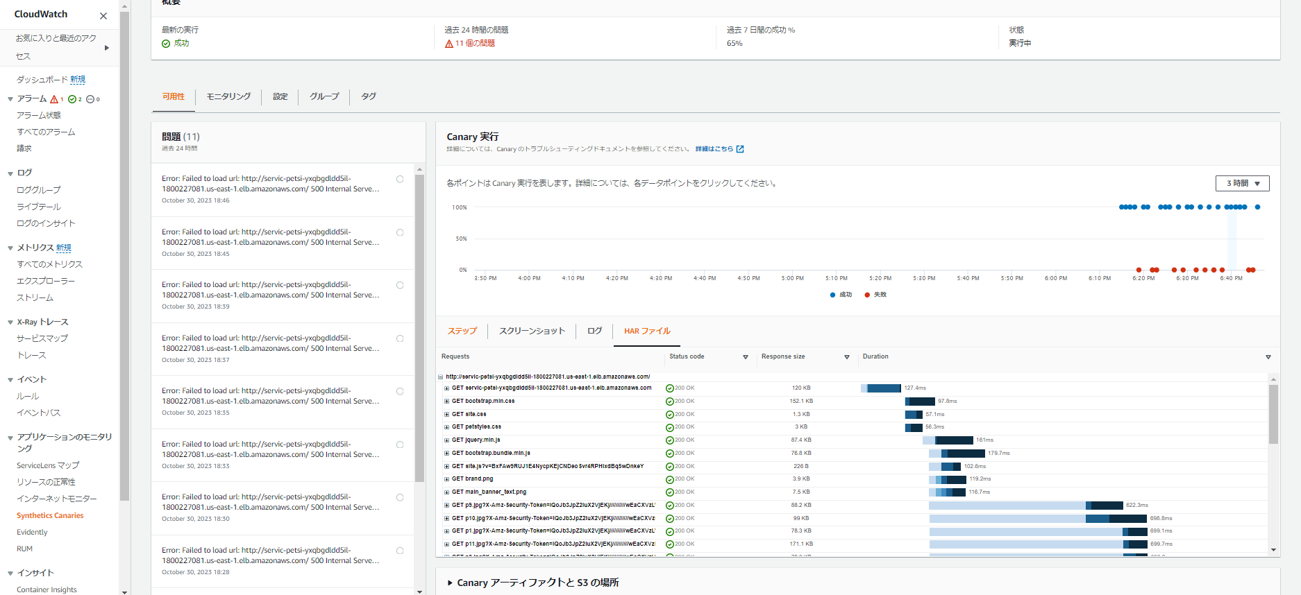The width and height of the screenshot is (1301, 595).
Task: Open the Status code column filter arrow
Action: (746, 357)
